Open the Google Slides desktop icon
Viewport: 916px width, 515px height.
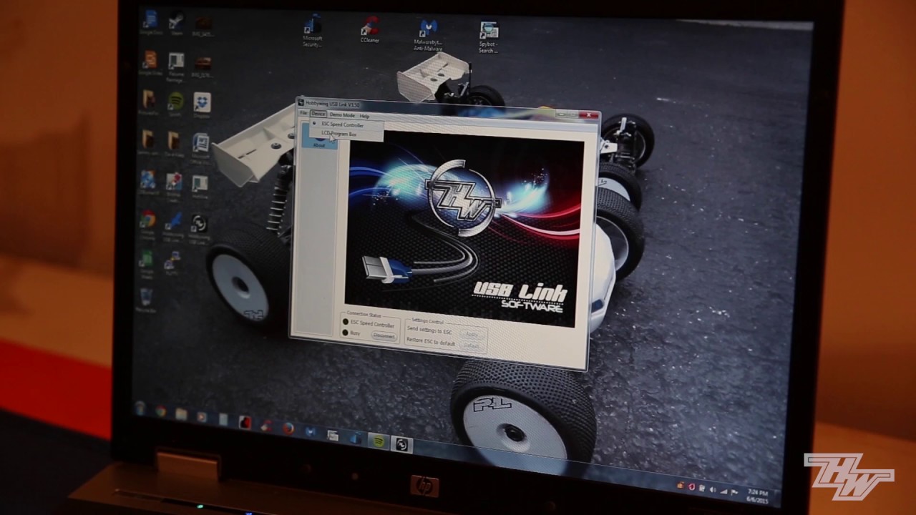150,62
